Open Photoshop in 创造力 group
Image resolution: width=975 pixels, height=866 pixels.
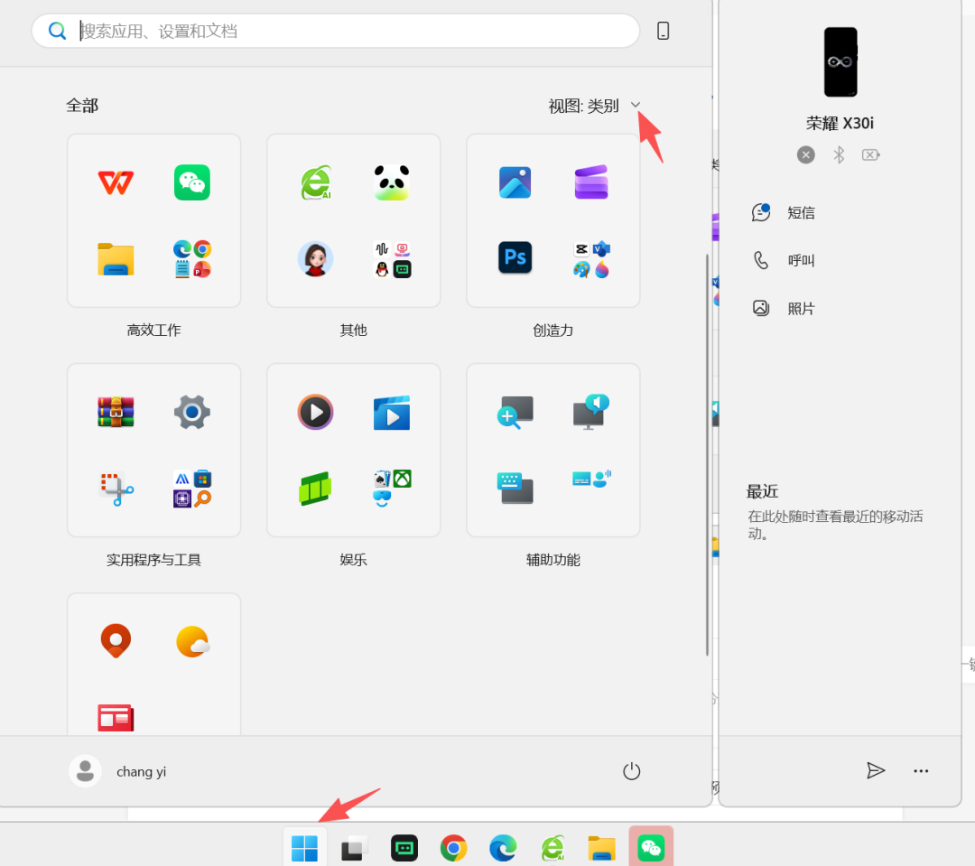tap(515, 258)
